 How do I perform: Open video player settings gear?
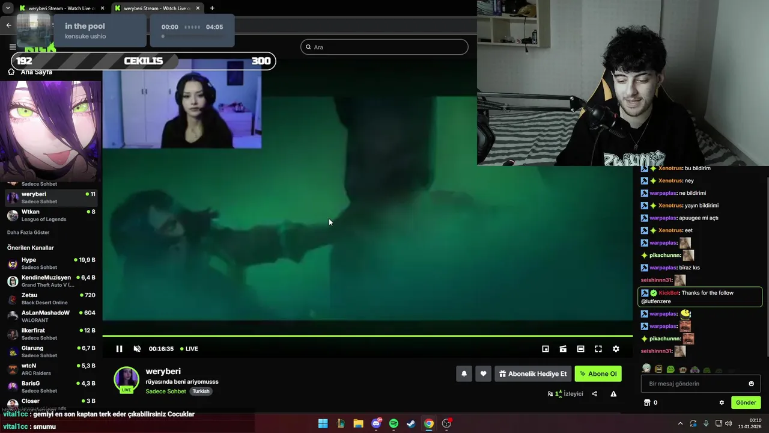pos(616,349)
